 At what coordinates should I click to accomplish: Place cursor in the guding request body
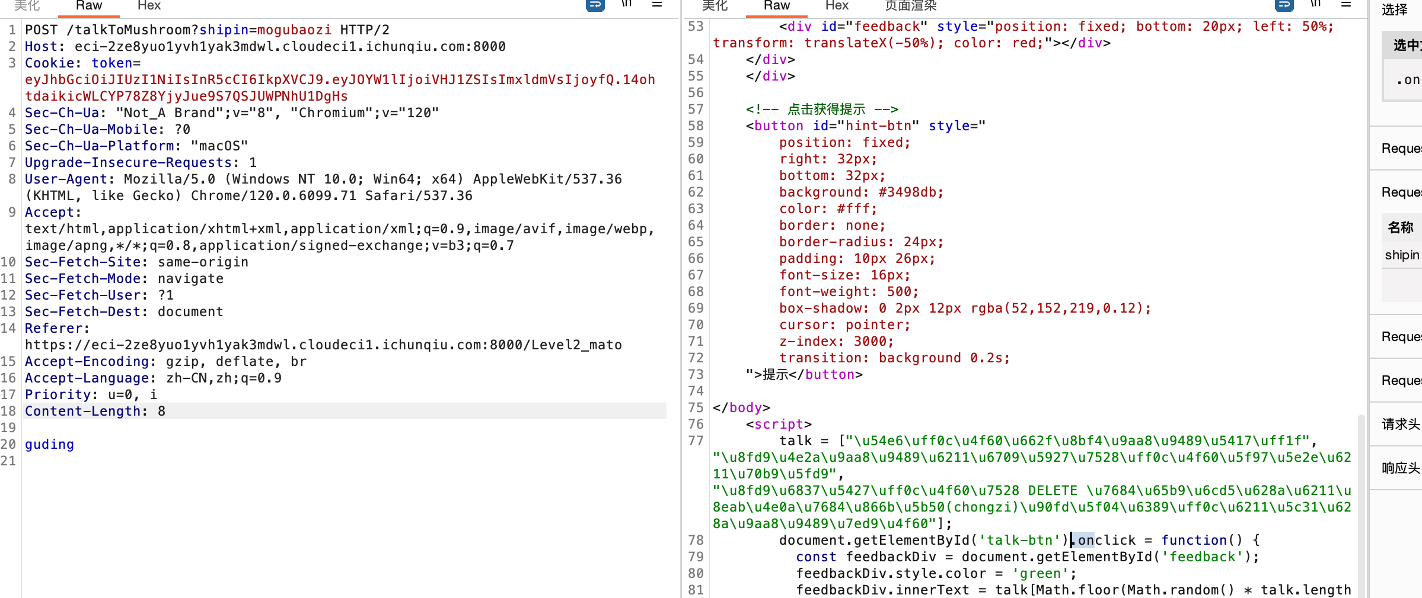[50, 445]
